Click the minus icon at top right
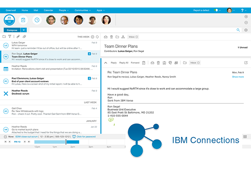 (x=246, y=23)
